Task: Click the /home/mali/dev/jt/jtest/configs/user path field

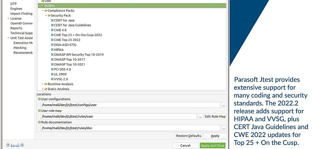Action: [x=130, y=105]
